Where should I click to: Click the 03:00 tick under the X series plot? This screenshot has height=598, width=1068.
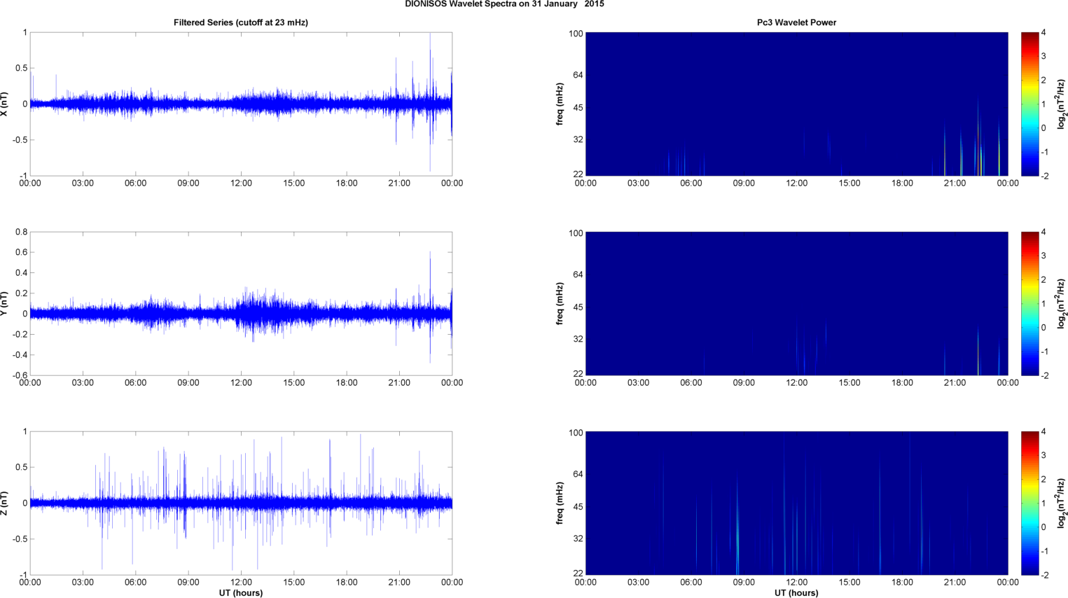83,183
